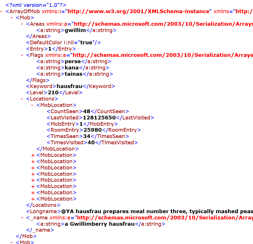
Task: Select the CountSeen value 48
Action: click(87, 111)
